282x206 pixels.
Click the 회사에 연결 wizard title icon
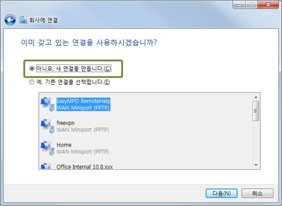[x=23, y=20]
